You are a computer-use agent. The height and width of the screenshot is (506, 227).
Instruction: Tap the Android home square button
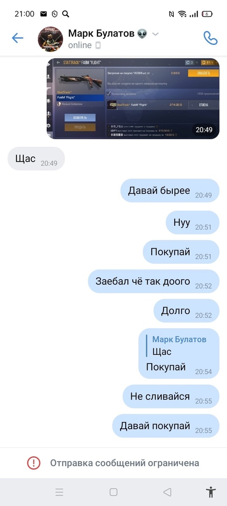[113, 492]
